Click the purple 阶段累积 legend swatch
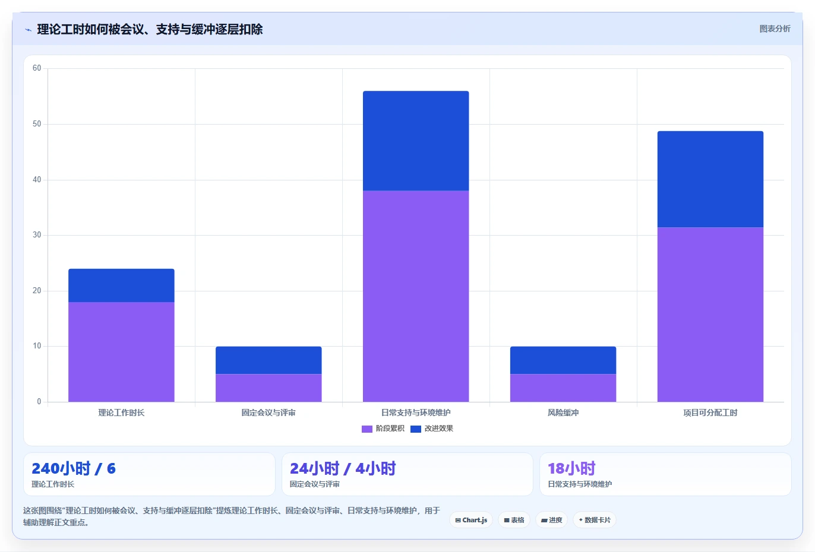 pos(367,429)
